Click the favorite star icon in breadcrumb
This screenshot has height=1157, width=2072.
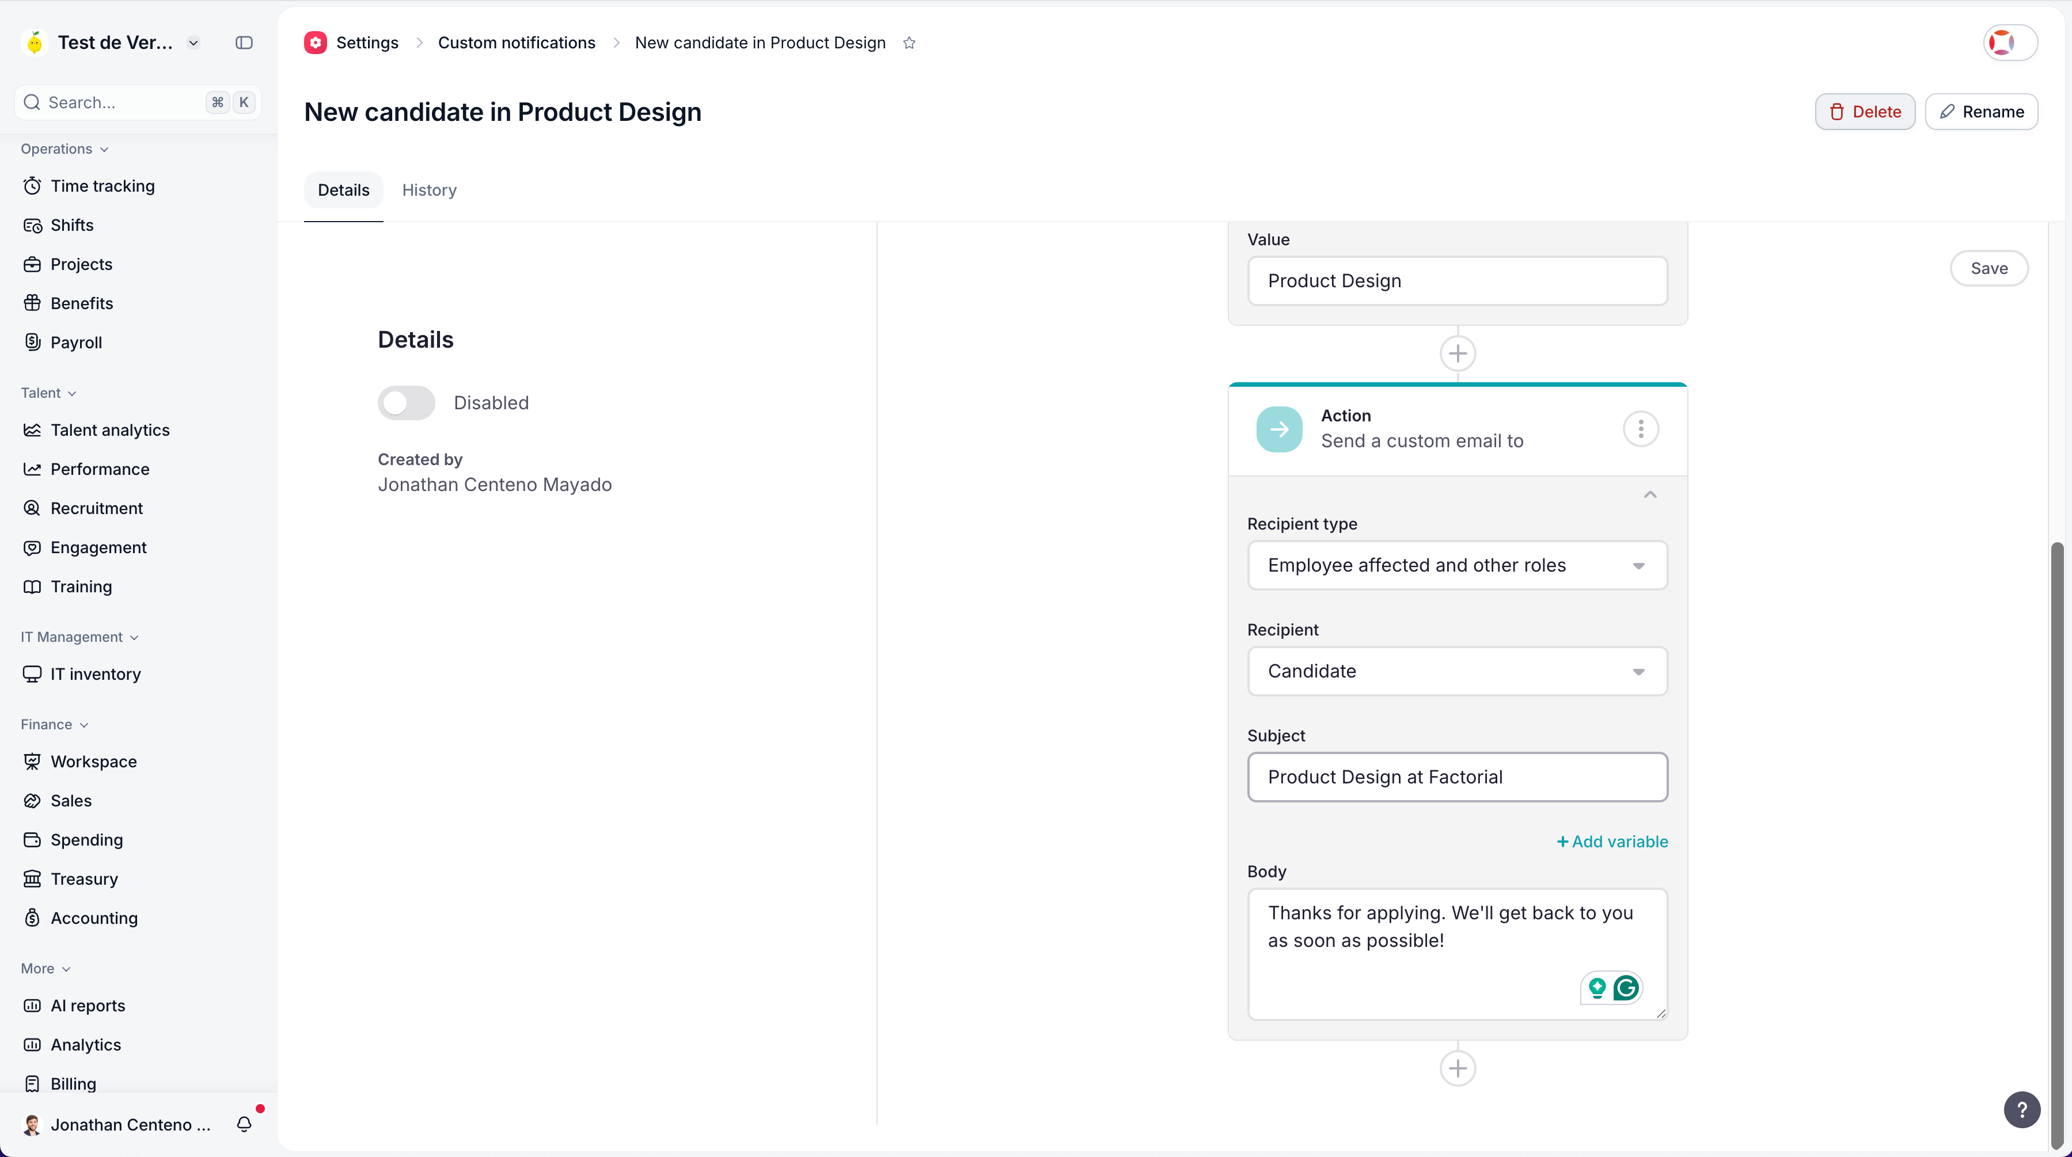tap(909, 43)
